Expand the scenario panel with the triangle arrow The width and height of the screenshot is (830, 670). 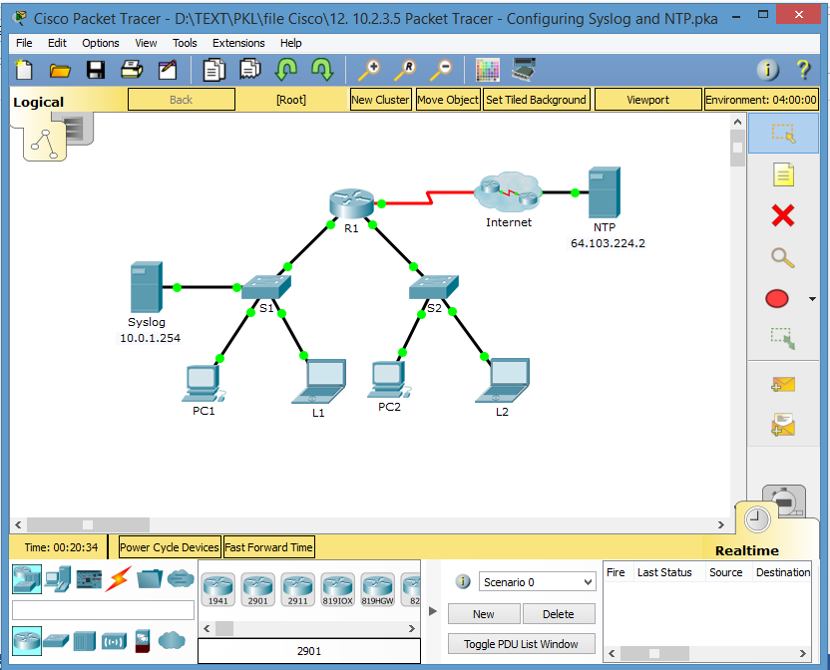point(433,611)
